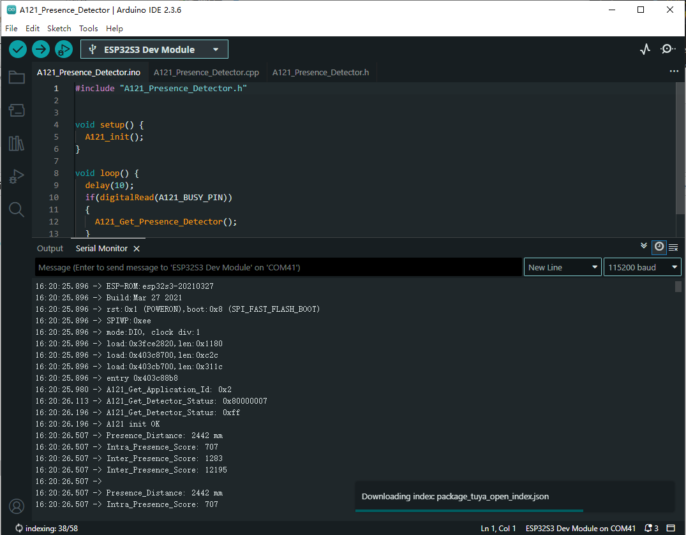Switch to A121_Presence_Detector.cpp tab
The width and height of the screenshot is (686, 535).
[x=206, y=73]
